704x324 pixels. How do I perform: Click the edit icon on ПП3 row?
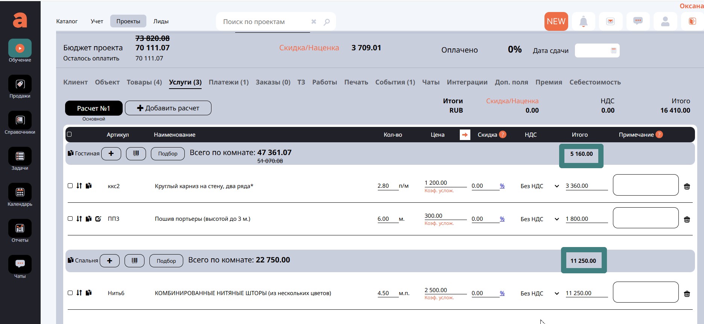click(x=98, y=219)
